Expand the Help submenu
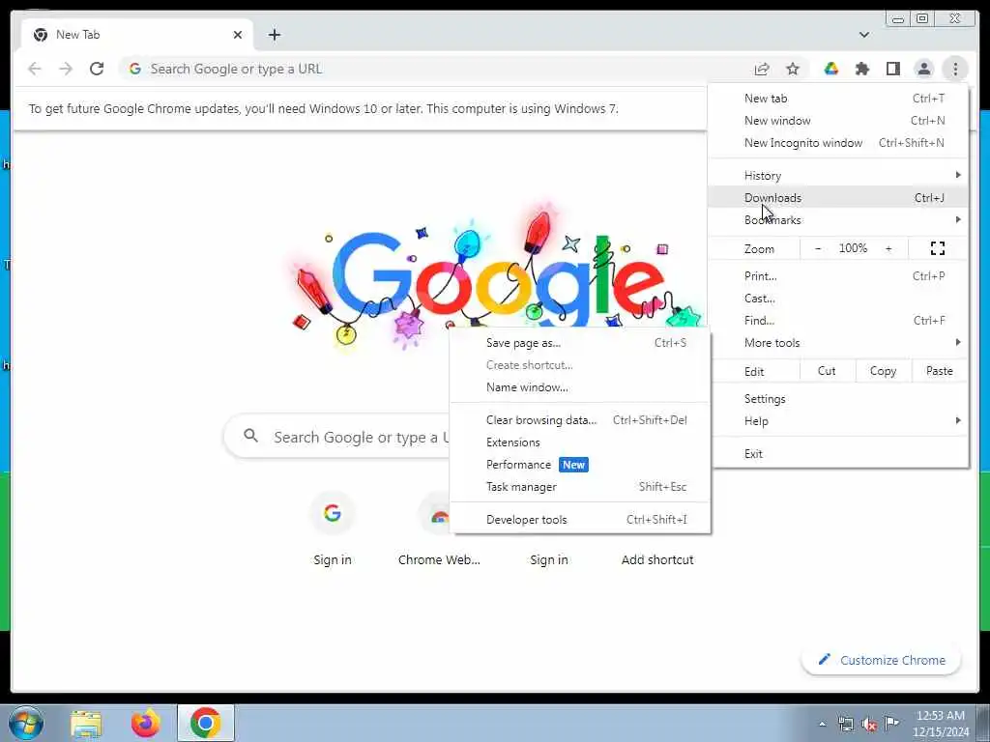Image resolution: width=990 pixels, height=742 pixels. point(838,421)
